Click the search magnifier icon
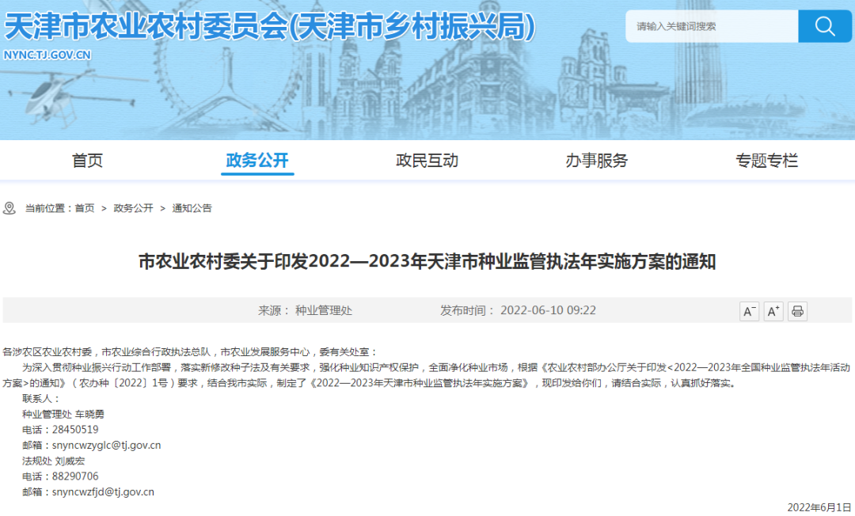Screen dimensions: 855x516 click(x=824, y=26)
